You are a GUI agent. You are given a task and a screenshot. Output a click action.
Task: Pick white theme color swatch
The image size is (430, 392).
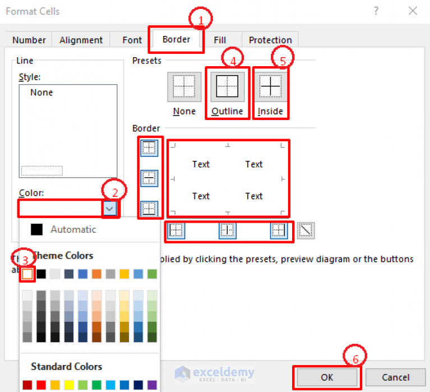[x=27, y=274]
